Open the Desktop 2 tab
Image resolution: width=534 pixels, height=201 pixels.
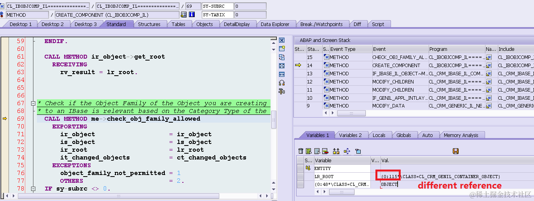pos(52,24)
